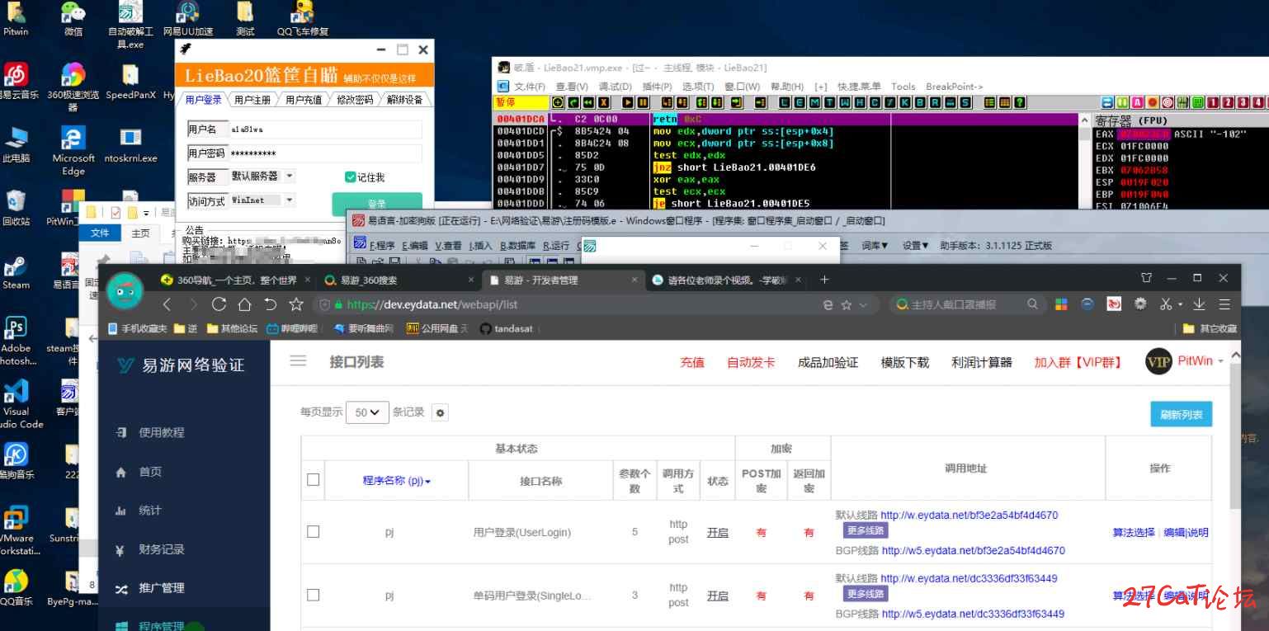Switch to the 用户注册 tab
Viewport: 1269px width, 631px height.
[252, 100]
